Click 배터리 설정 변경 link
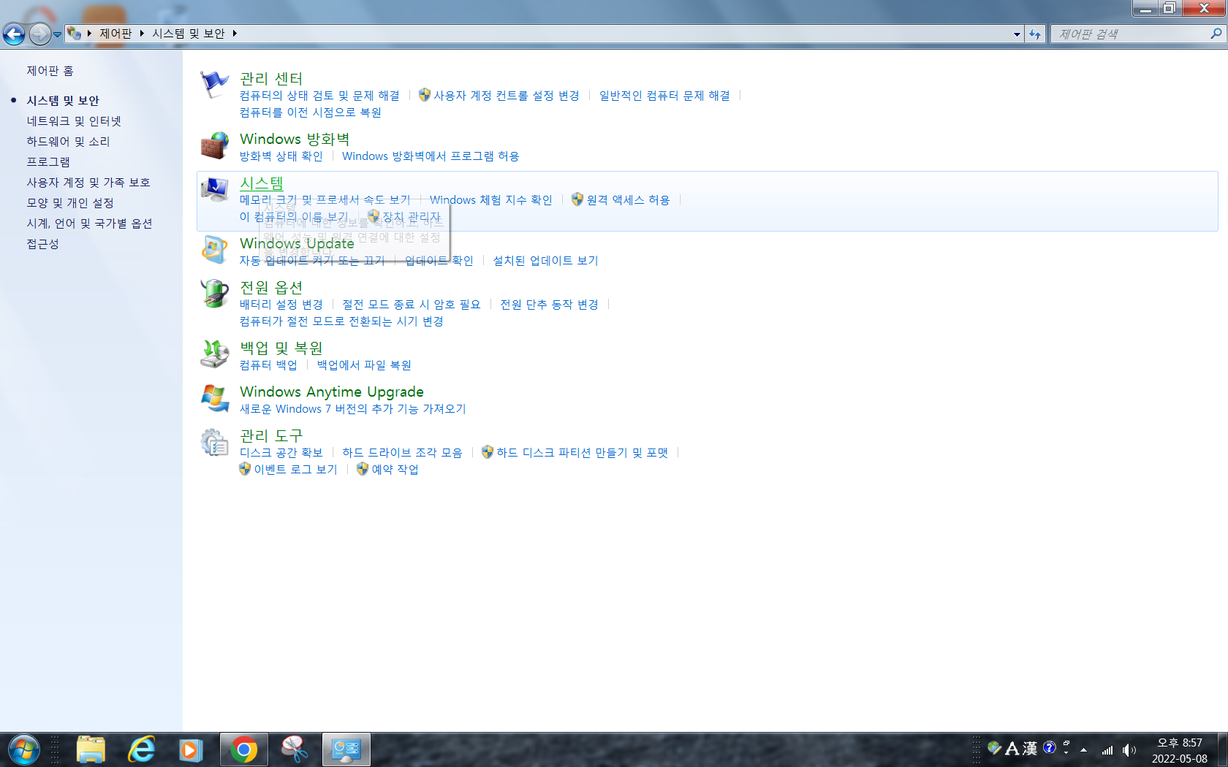Screen dimensions: 1228x767 coord(281,305)
